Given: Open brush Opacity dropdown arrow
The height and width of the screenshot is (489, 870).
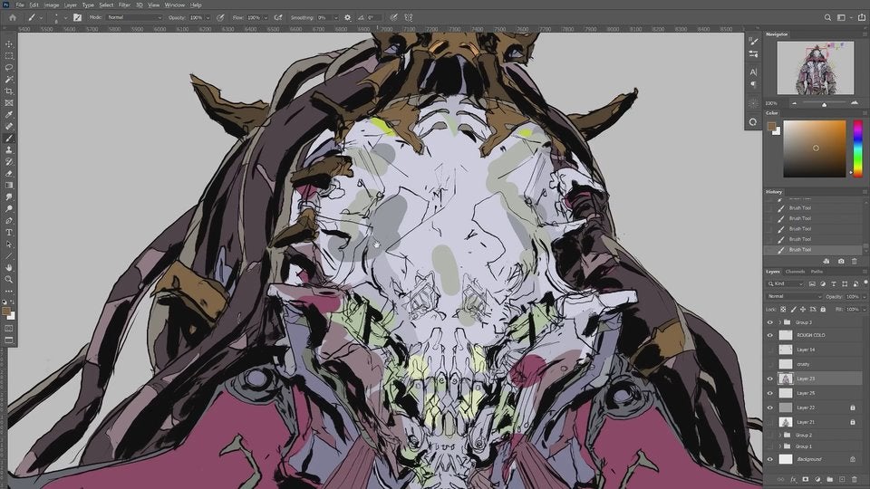Looking at the screenshot, I should pos(208,18).
